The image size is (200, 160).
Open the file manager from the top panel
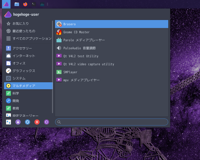point(17,4)
